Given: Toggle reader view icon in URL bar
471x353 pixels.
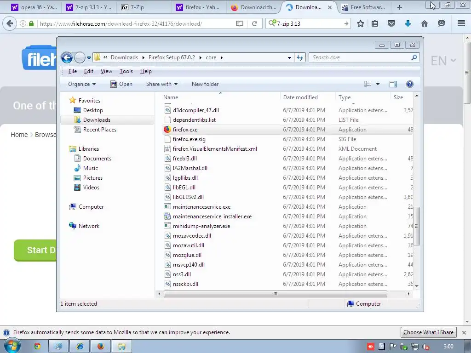Looking at the screenshot, I should pyautogui.click(x=239, y=23).
